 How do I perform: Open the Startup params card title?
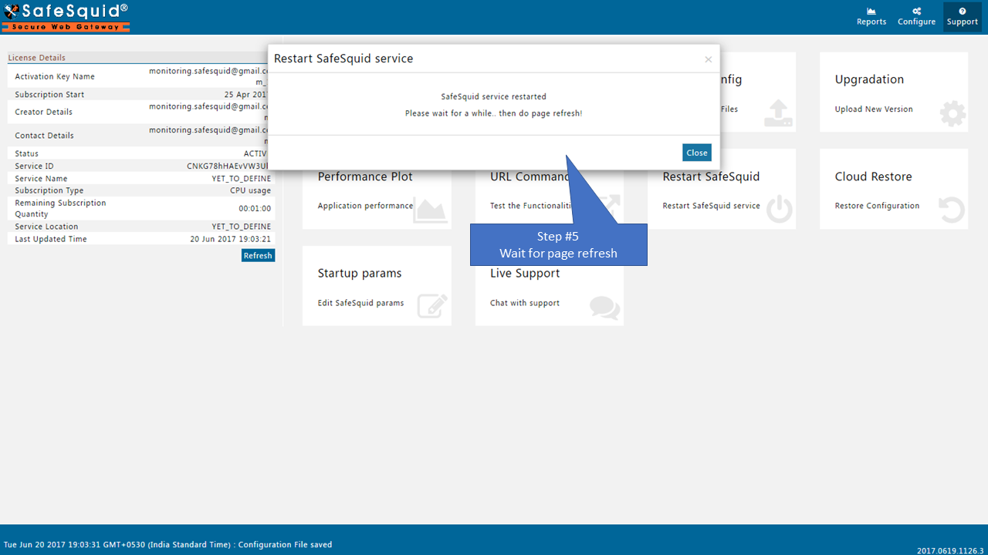360,273
